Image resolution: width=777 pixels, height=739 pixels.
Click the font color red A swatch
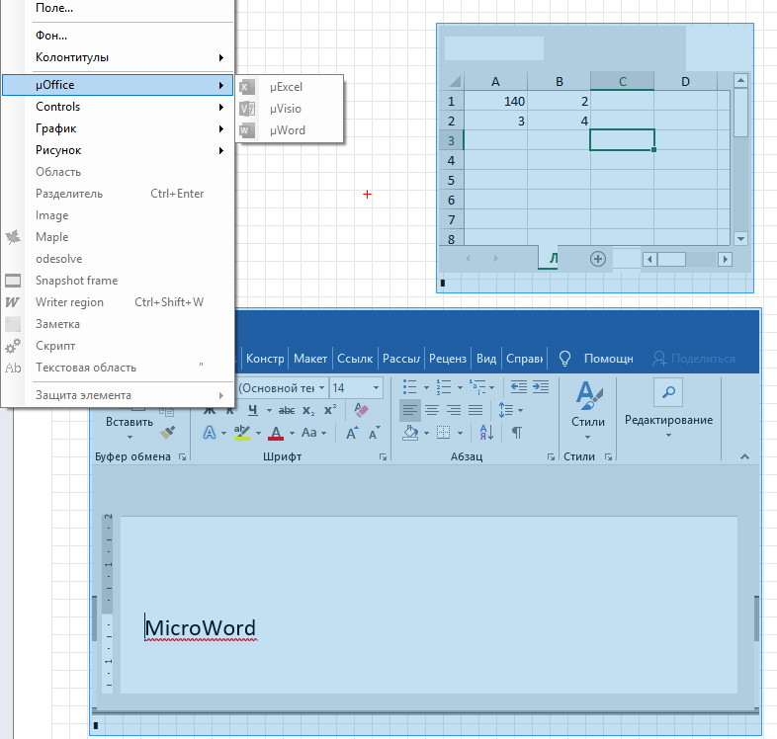pyautogui.click(x=275, y=433)
